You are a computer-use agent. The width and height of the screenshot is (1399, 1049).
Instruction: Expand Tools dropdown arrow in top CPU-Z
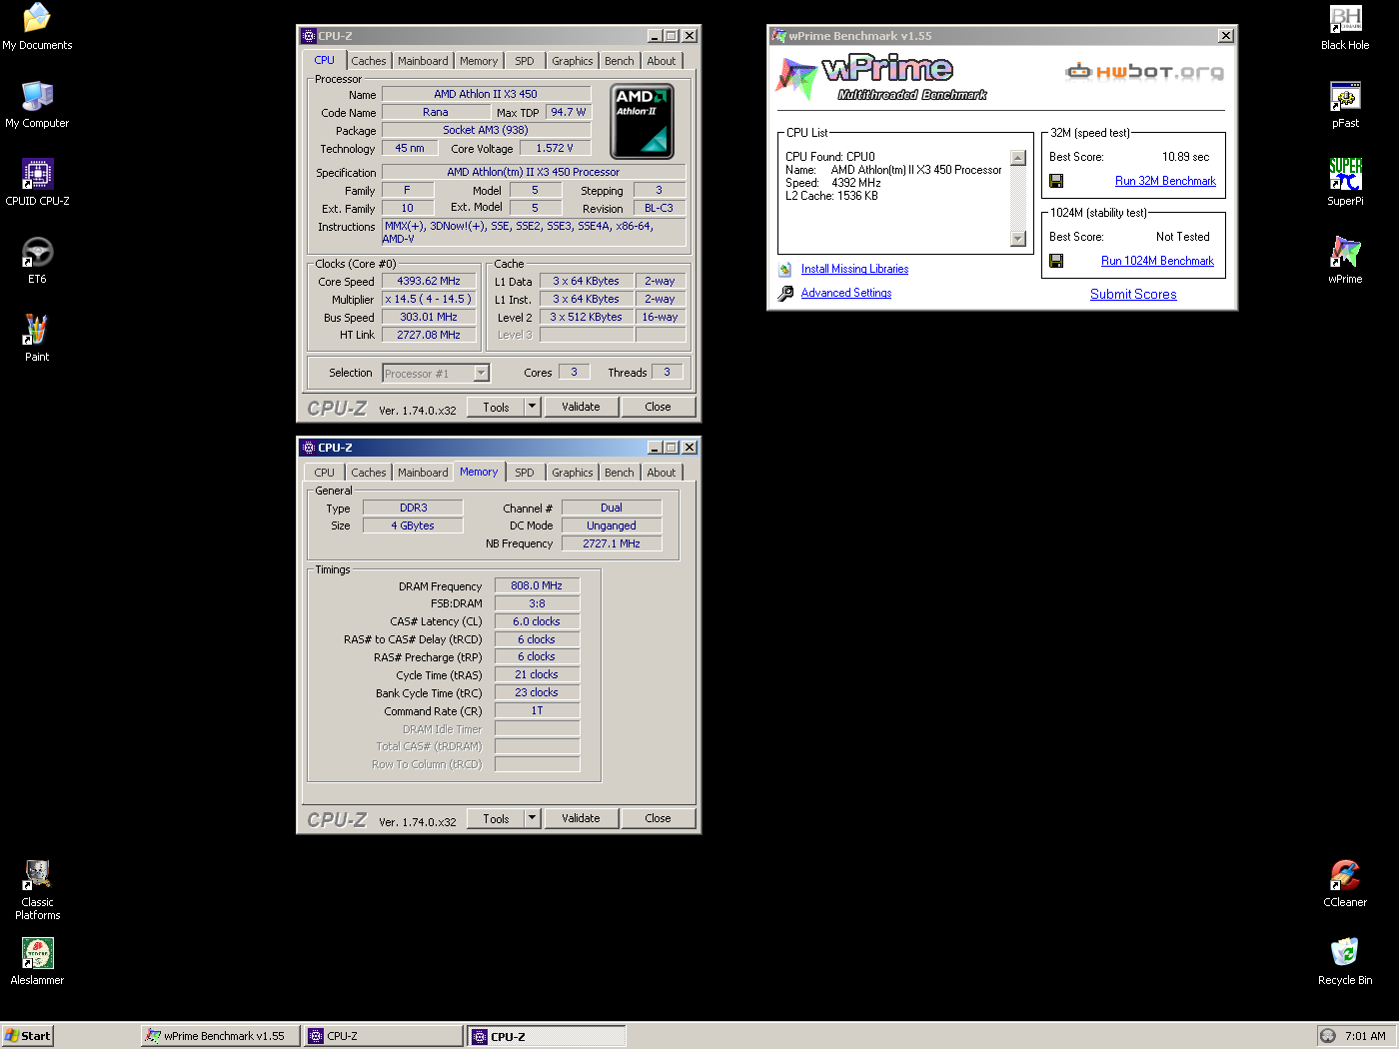[533, 407]
